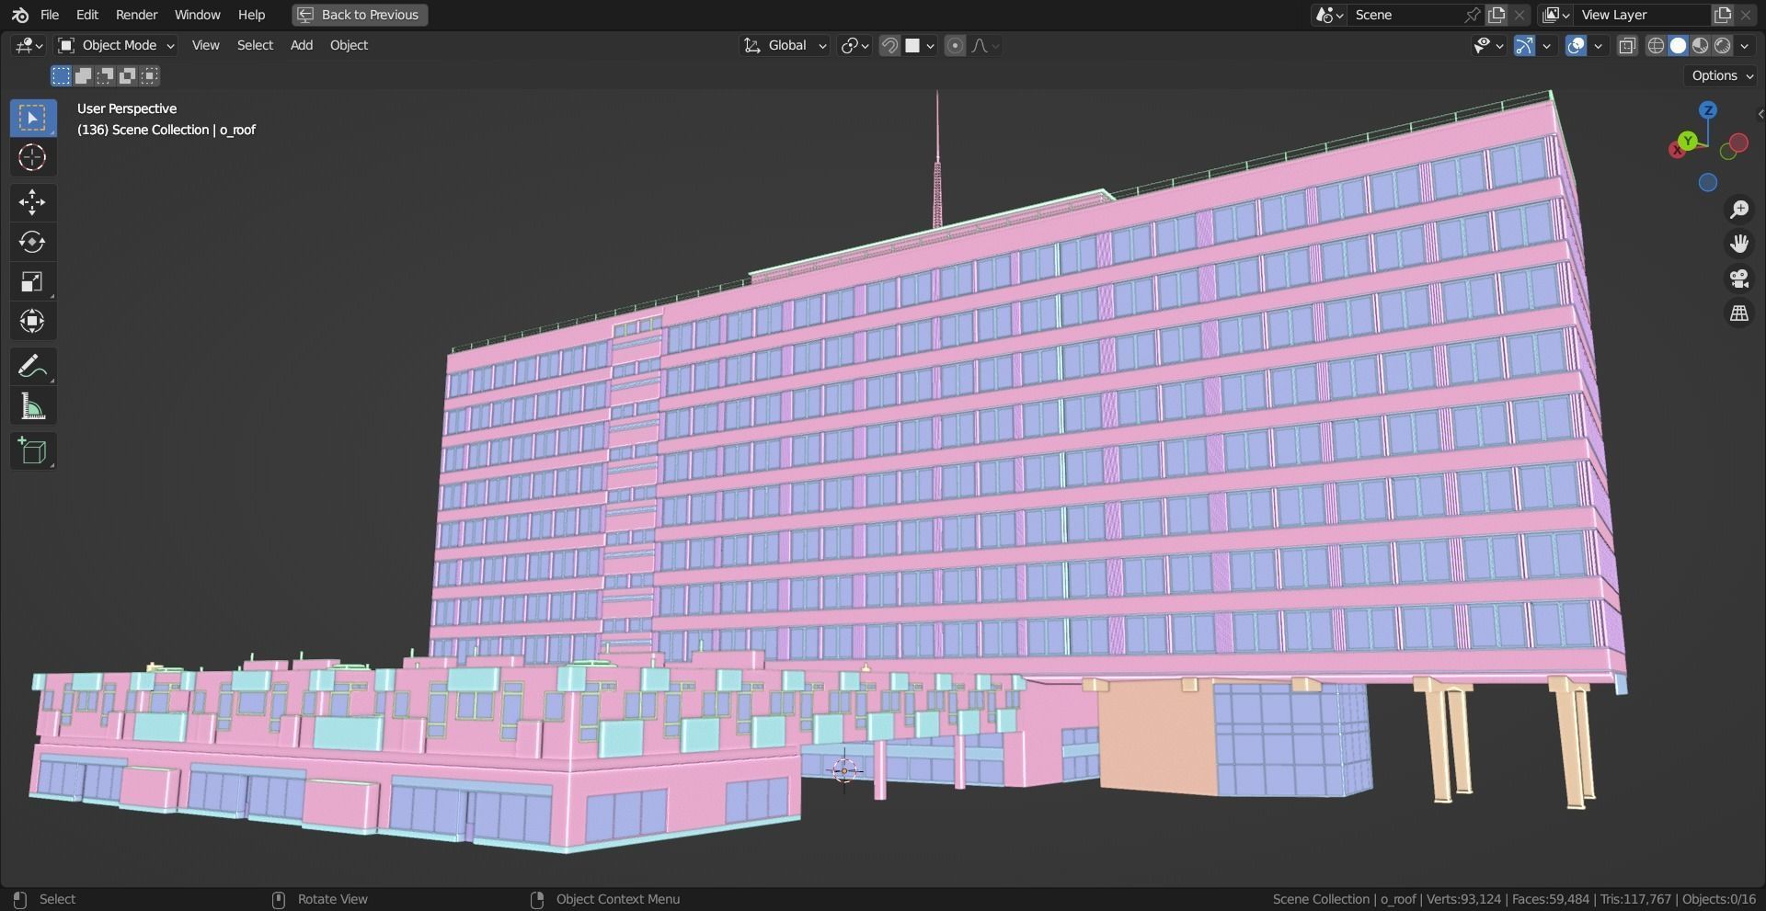Open proportional falloff dropdown
Screen dimensions: 1766x911
(984, 45)
